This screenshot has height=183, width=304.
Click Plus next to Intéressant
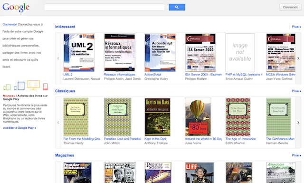coord(296,27)
